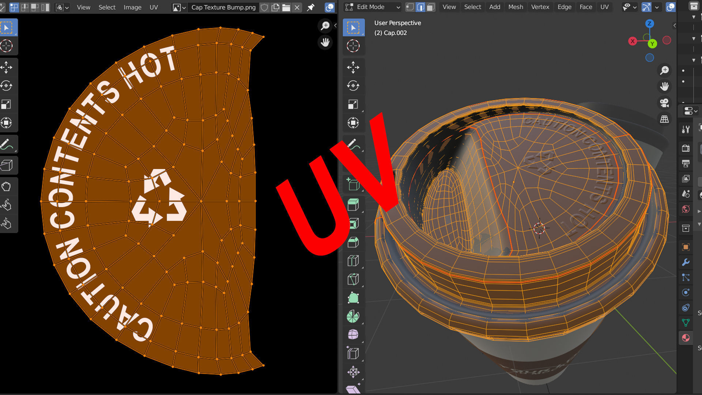The width and height of the screenshot is (702, 395).
Task: Open viewport visibility and selectability dropdown
Action: pyautogui.click(x=630, y=7)
